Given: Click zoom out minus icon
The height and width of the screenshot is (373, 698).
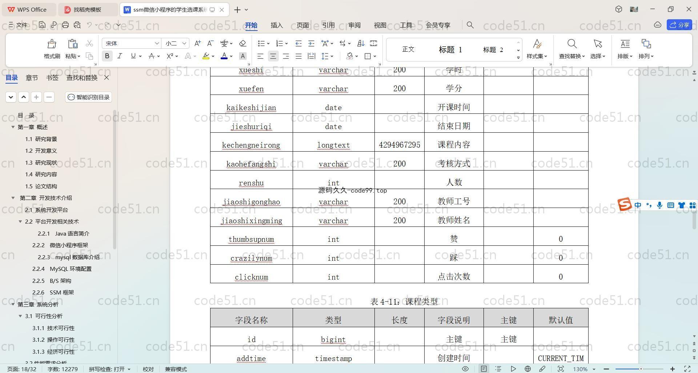Looking at the screenshot, I should click(x=606, y=369).
